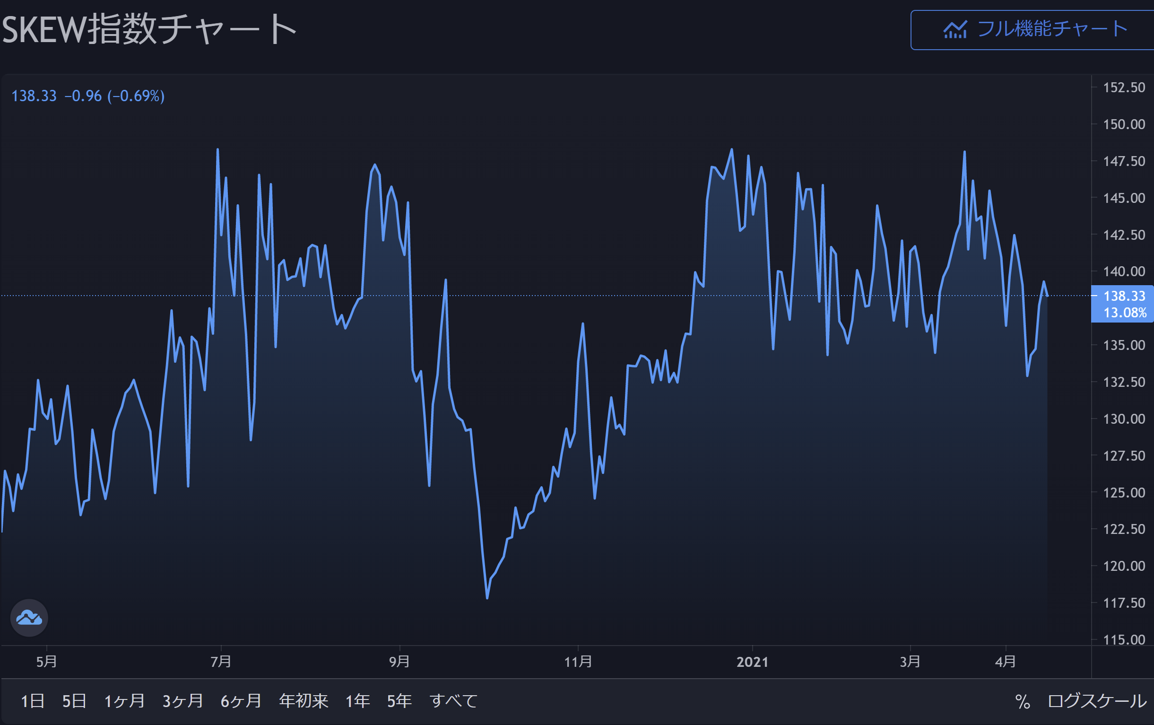Switch to the 1ヶ月 range
The width and height of the screenshot is (1154, 725).
tap(125, 701)
